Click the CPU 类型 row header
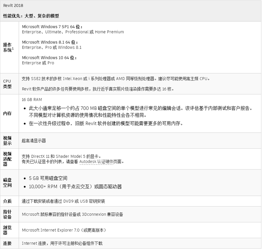This screenshot has width=262, height=249. coord(7,84)
